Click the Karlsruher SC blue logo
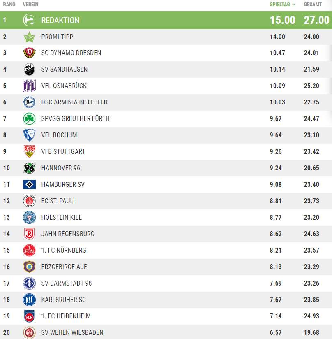Image resolution: width=332 pixels, height=339 pixels. point(29,300)
